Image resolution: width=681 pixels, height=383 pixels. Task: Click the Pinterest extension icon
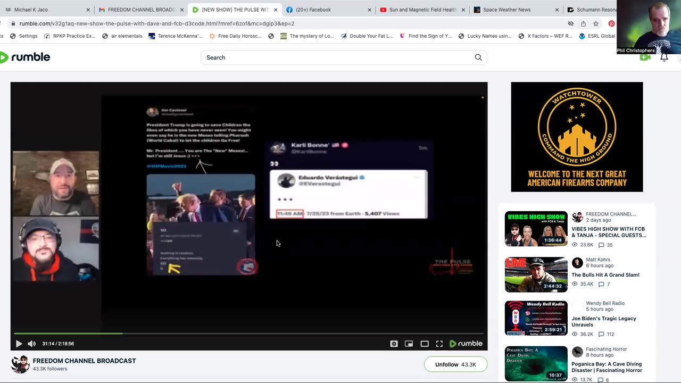[x=611, y=23]
